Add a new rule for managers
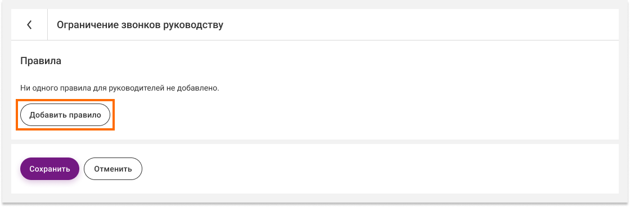The image size is (630, 207). 65,115
